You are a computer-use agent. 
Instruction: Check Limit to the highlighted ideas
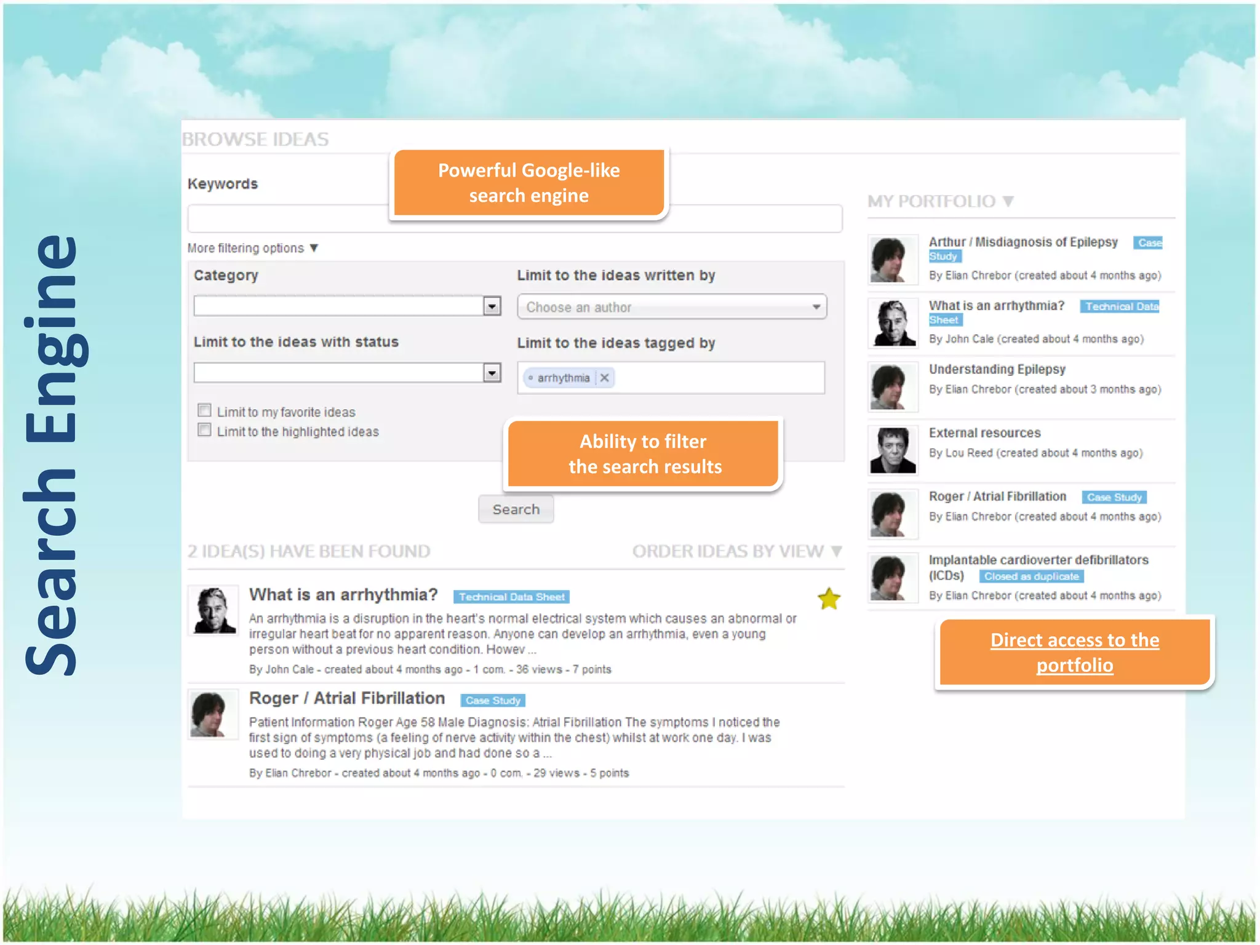click(x=205, y=430)
